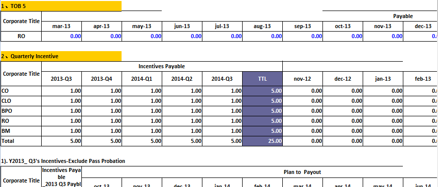Select the may-13 column header
The width and height of the screenshot is (438, 187).
142,27
